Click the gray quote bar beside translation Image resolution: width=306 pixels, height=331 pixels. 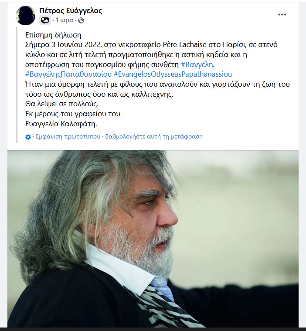17,85
